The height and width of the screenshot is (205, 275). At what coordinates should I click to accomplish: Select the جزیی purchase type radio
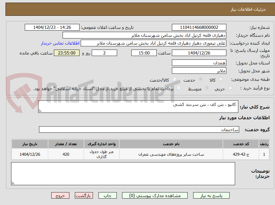[230, 88]
